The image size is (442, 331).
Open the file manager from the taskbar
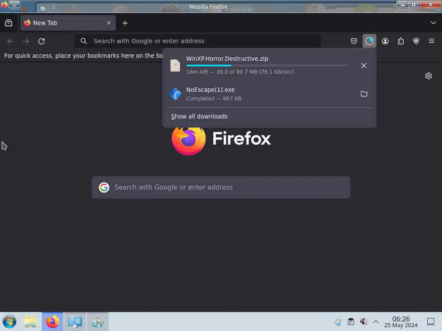click(x=30, y=322)
